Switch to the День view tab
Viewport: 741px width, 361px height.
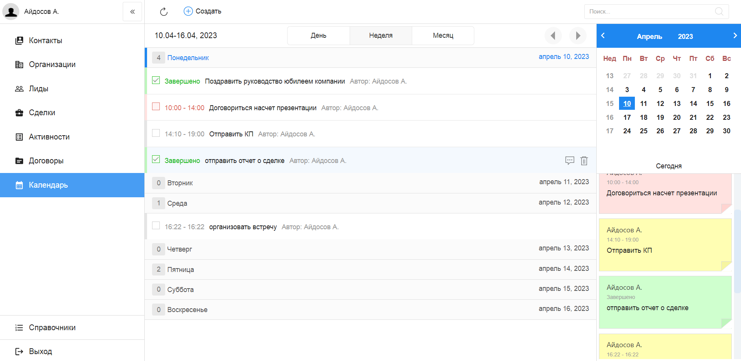[318, 35]
